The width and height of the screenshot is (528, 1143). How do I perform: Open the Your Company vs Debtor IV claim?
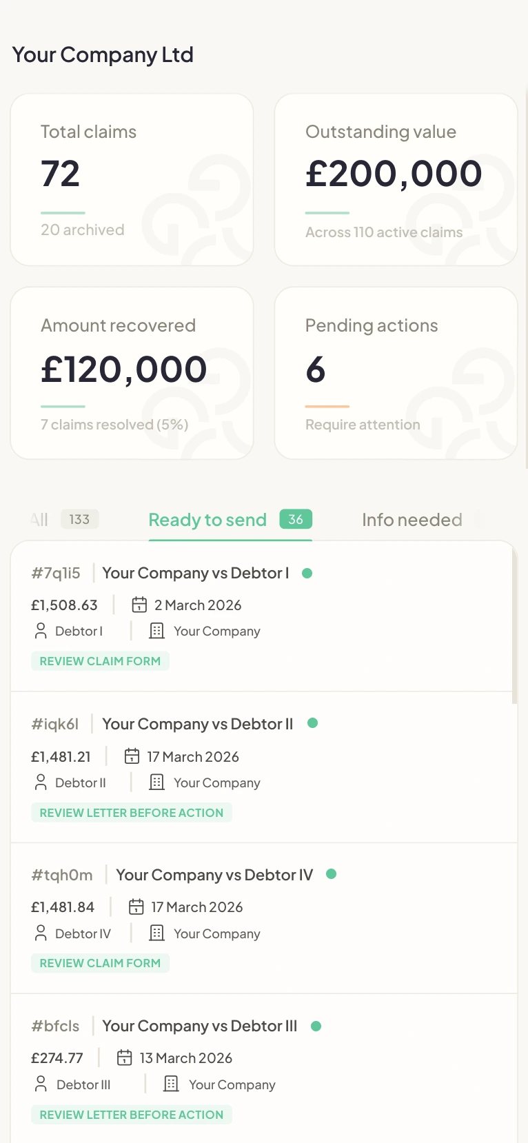pos(214,875)
